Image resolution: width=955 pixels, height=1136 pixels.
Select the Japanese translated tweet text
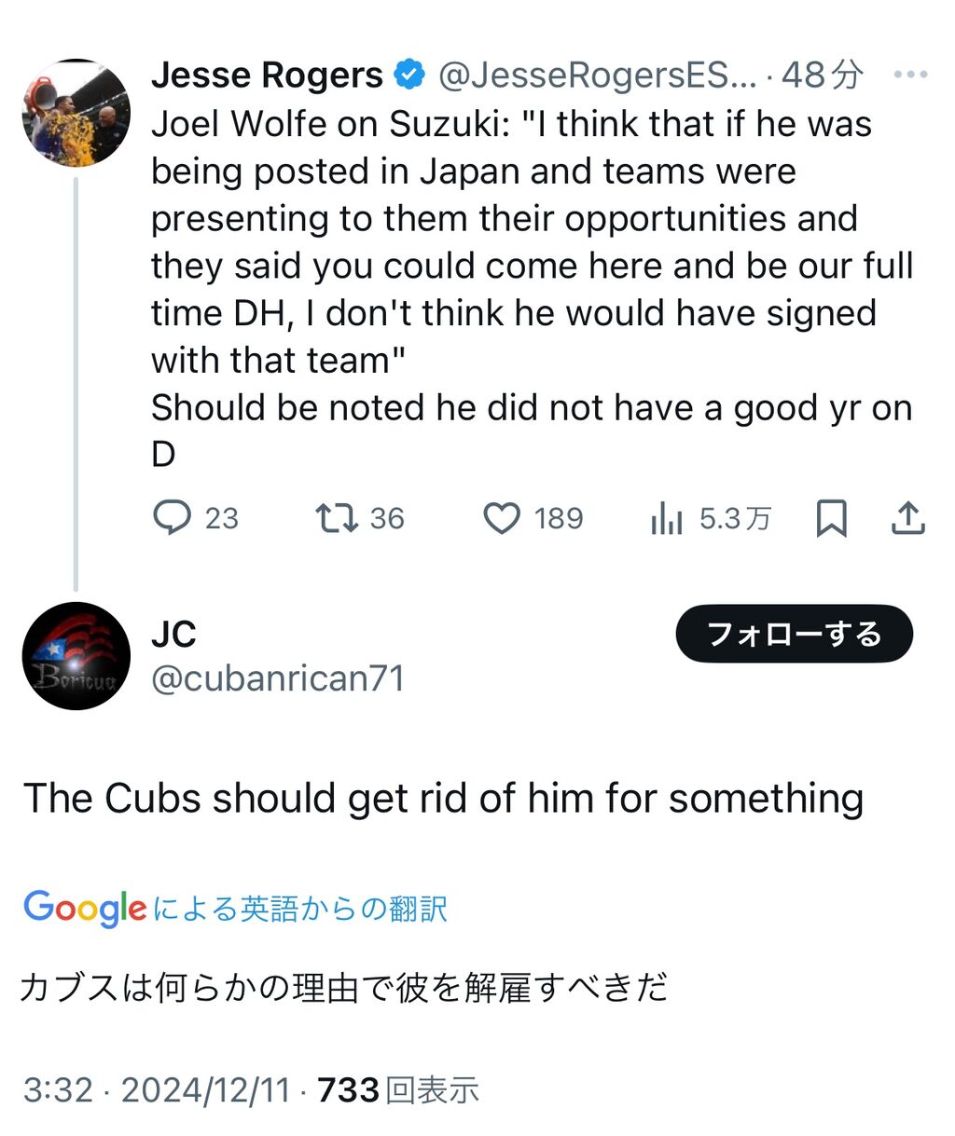pyautogui.click(x=343, y=987)
